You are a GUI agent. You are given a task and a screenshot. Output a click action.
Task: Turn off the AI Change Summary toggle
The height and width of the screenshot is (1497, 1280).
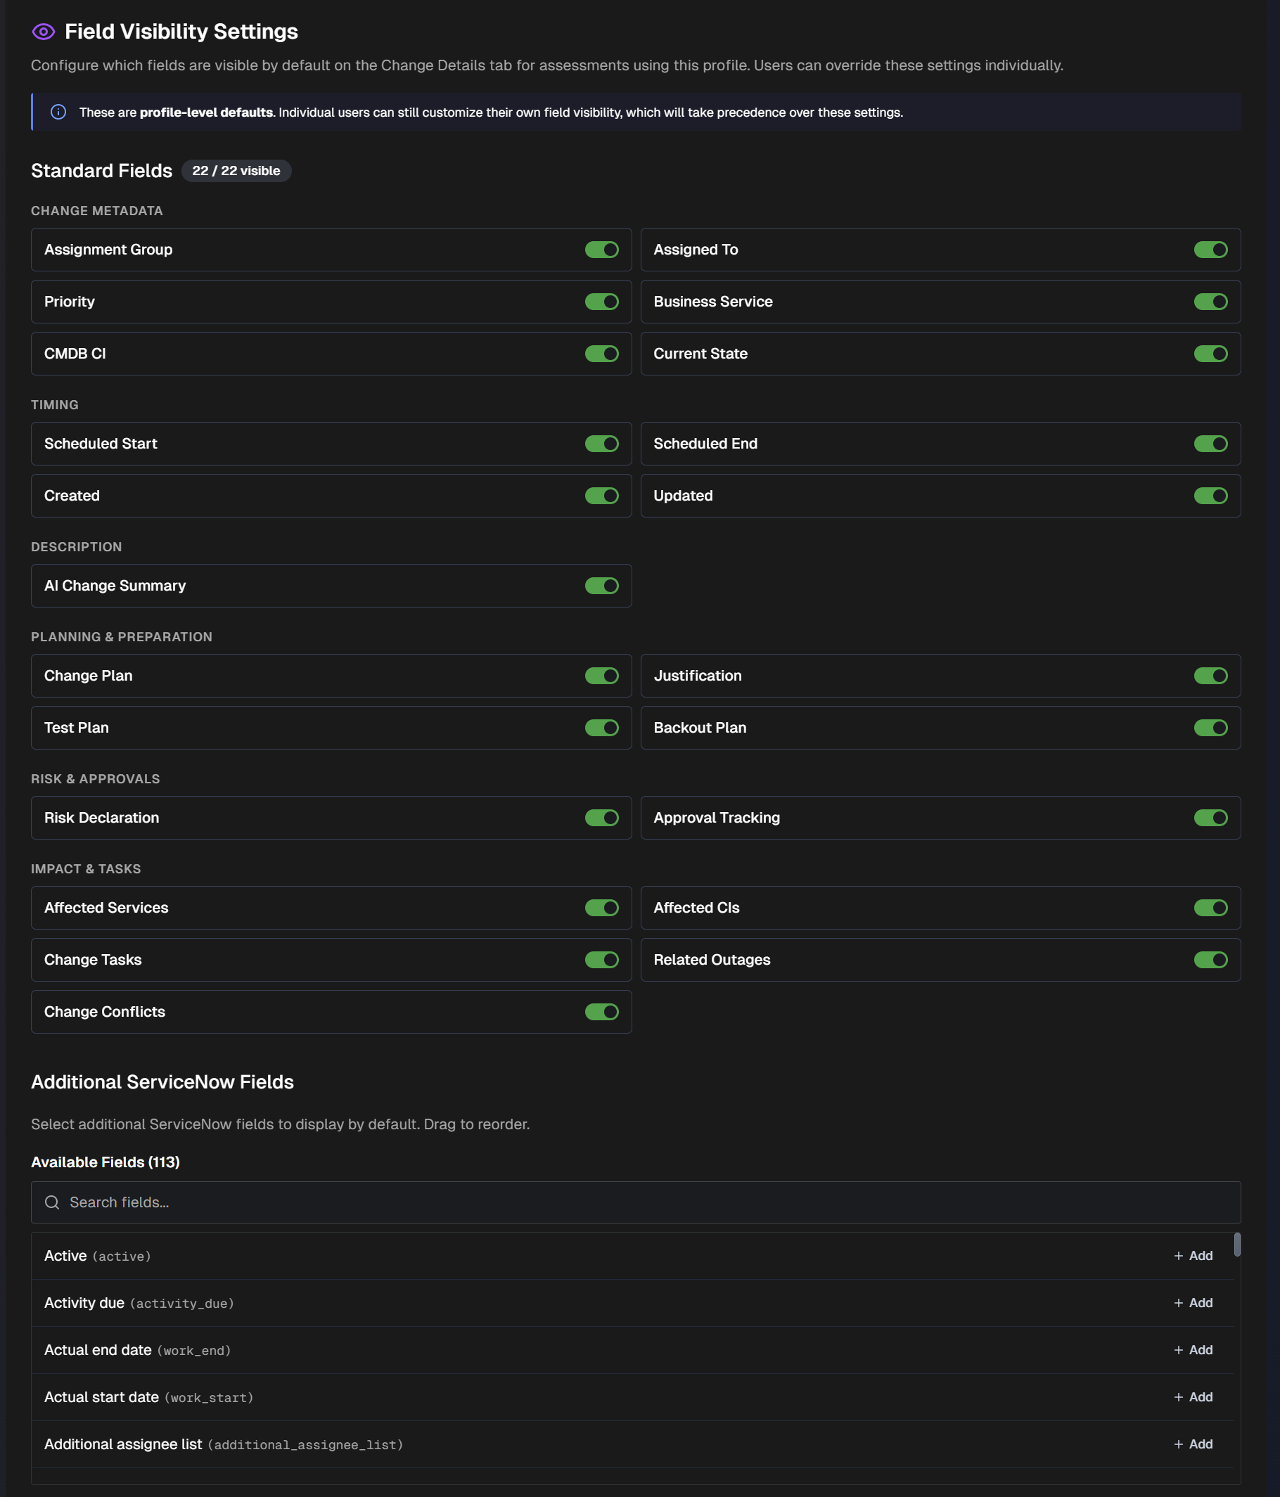[x=601, y=585]
